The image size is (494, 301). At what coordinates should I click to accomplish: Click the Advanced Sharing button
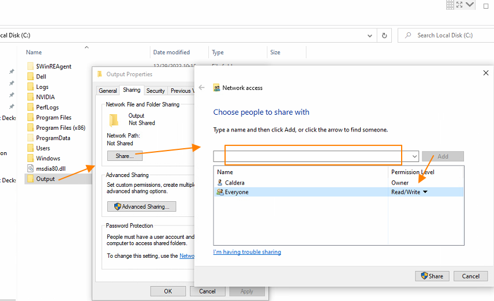(141, 206)
